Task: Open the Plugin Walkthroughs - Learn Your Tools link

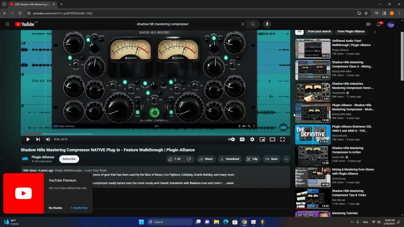Action: [81, 171]
